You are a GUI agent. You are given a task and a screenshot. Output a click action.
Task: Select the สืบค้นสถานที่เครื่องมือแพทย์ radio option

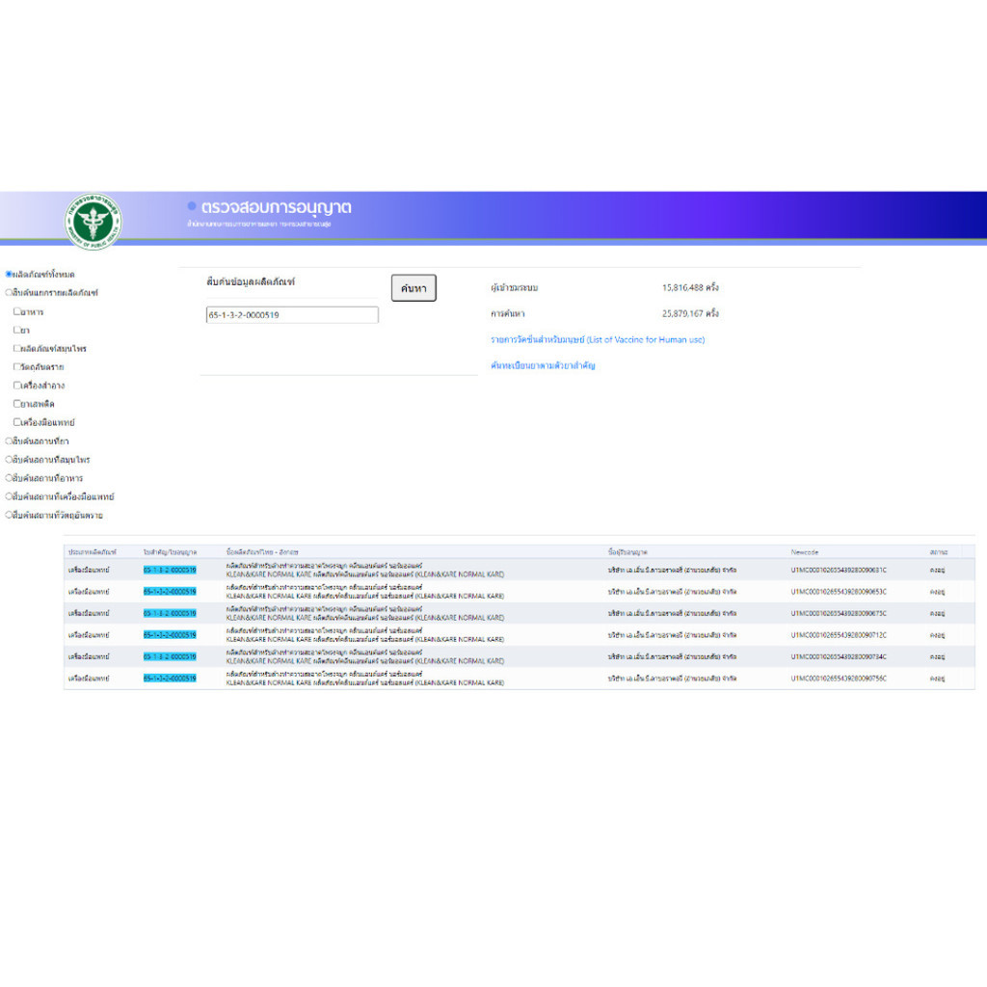click(9, 496)
